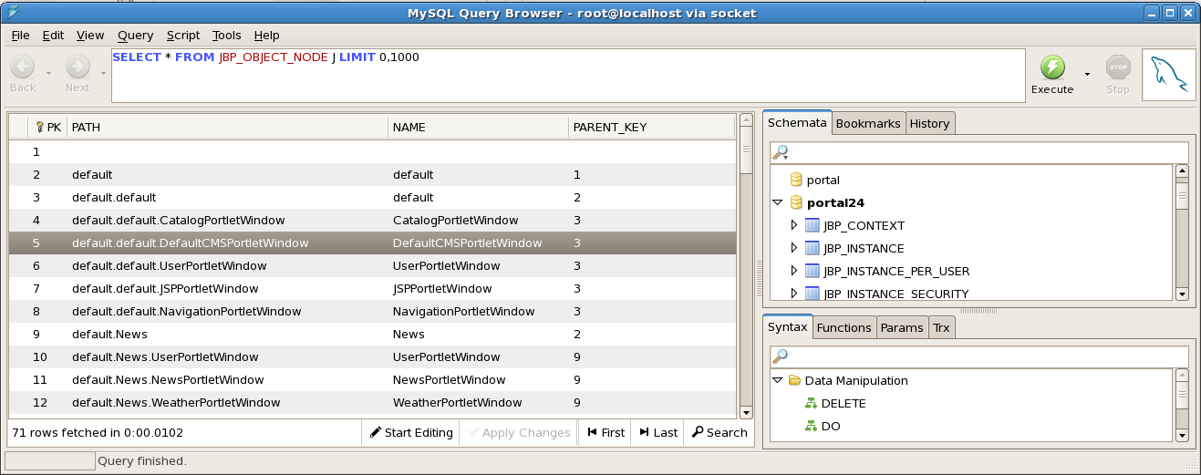Click the JBP_CONTEXT table icon

tap(813, 225)
